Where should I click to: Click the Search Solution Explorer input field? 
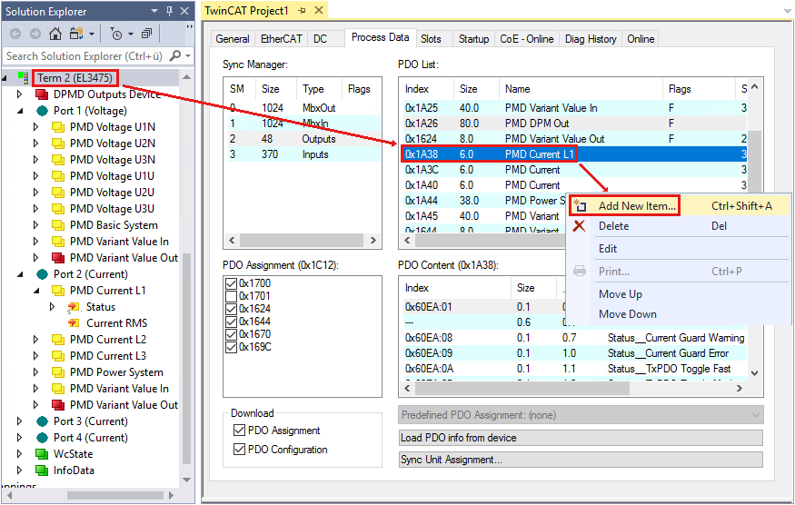pyautogui.click(x=86, y=55)
